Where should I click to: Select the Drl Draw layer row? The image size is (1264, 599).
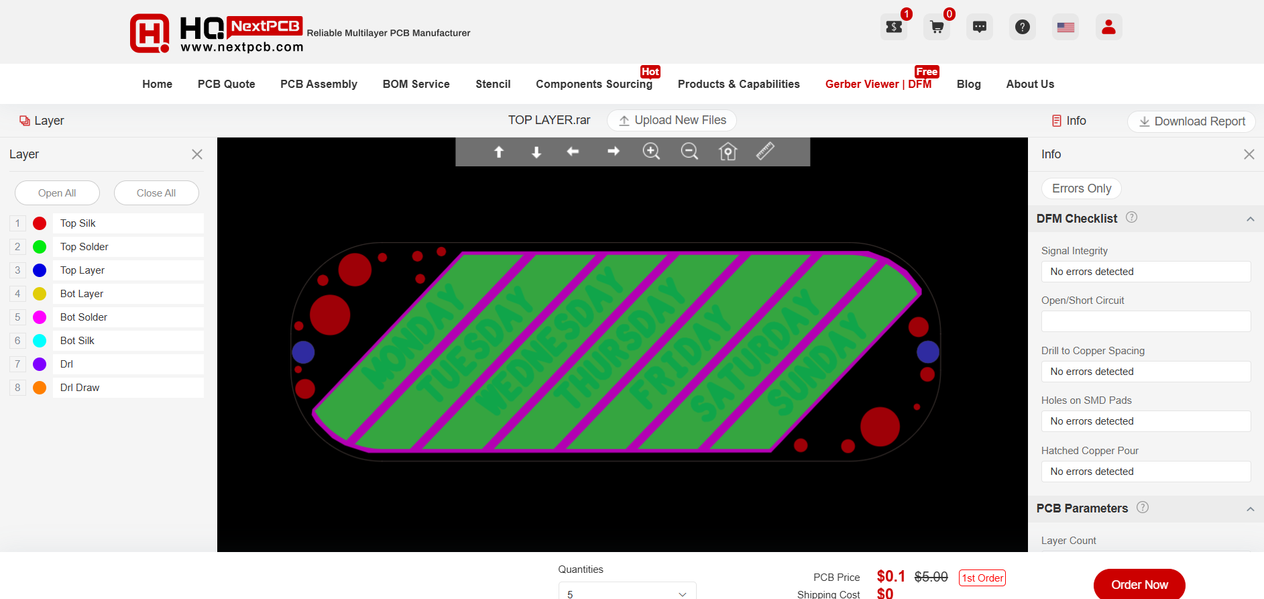coord(128,388)
